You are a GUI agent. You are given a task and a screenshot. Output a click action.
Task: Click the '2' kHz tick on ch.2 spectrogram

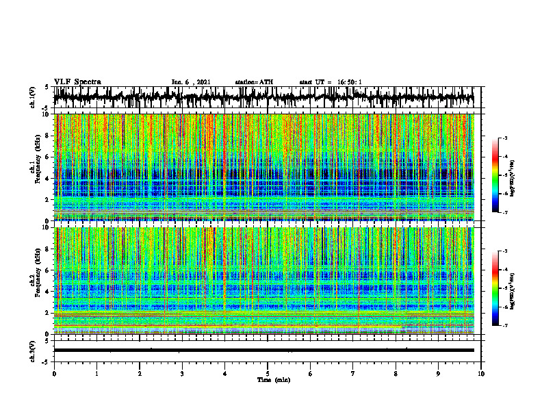tap(48, 312)
